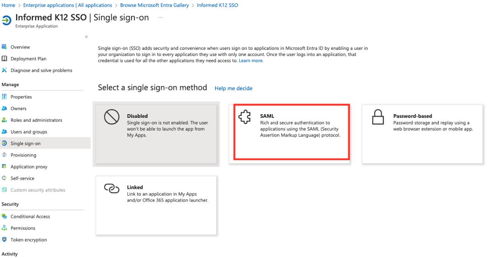Choose the Disabled sign-on method card
This screenshot has height=258, width=492.
[156, 134]
